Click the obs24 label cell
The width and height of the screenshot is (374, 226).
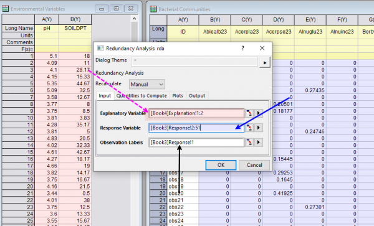(x=183, y=221)
